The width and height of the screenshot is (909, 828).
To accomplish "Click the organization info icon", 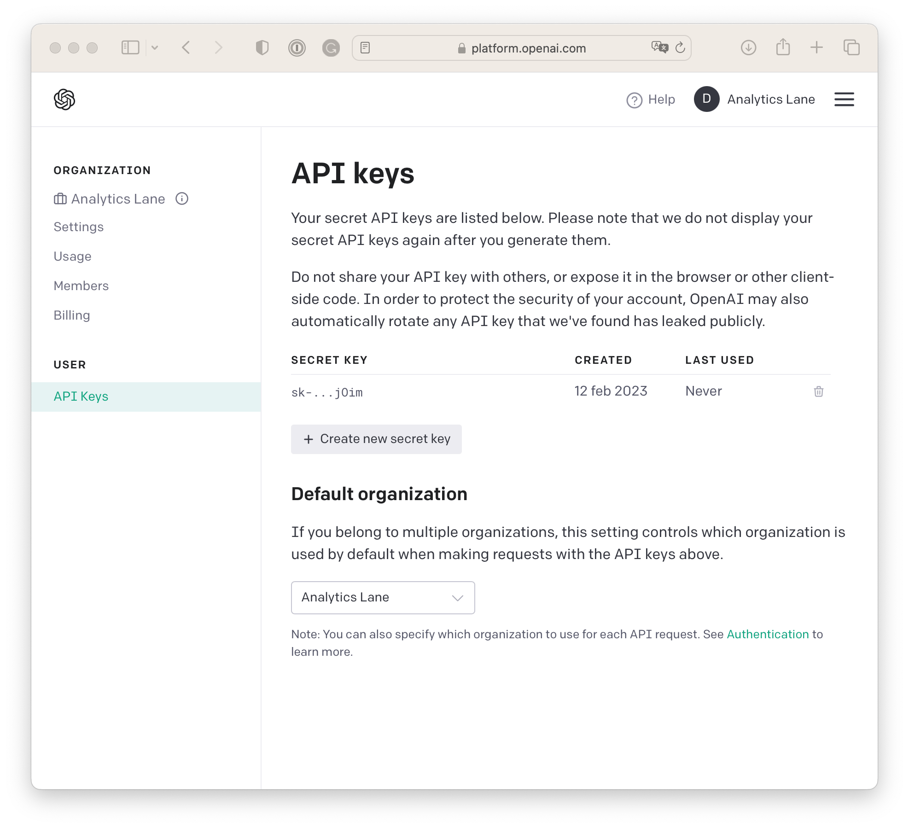I will (182, 198).
